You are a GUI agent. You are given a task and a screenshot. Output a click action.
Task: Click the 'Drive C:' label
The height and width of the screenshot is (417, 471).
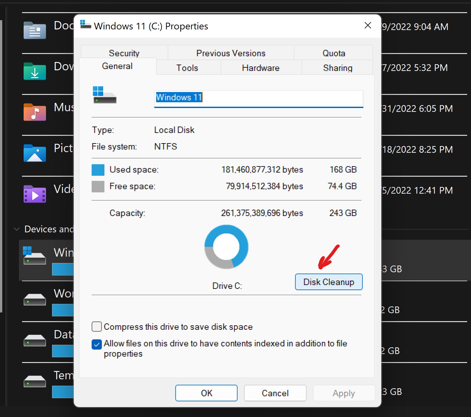click(227, 286)
